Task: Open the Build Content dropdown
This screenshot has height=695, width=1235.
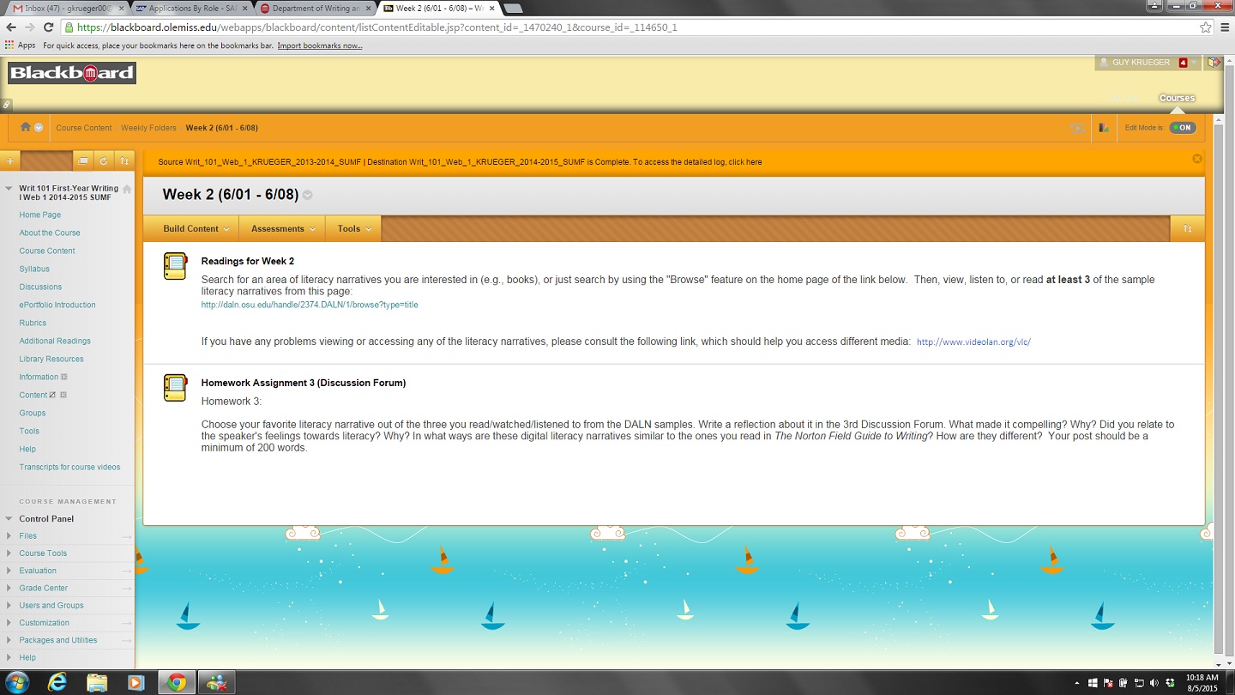Action: (x=196, y=229)
